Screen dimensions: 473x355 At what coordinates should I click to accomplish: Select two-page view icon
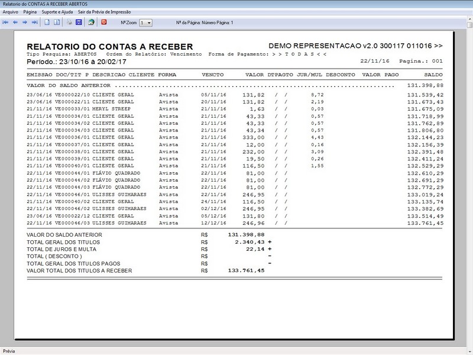pos(57,22)
